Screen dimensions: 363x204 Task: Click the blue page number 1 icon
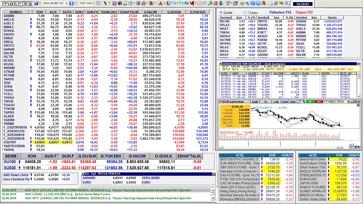[71, 3]
